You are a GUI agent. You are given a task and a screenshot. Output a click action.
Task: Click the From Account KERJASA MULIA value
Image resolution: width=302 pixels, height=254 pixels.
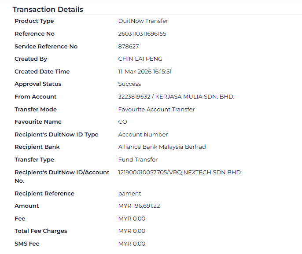click(x=176, y=97)
